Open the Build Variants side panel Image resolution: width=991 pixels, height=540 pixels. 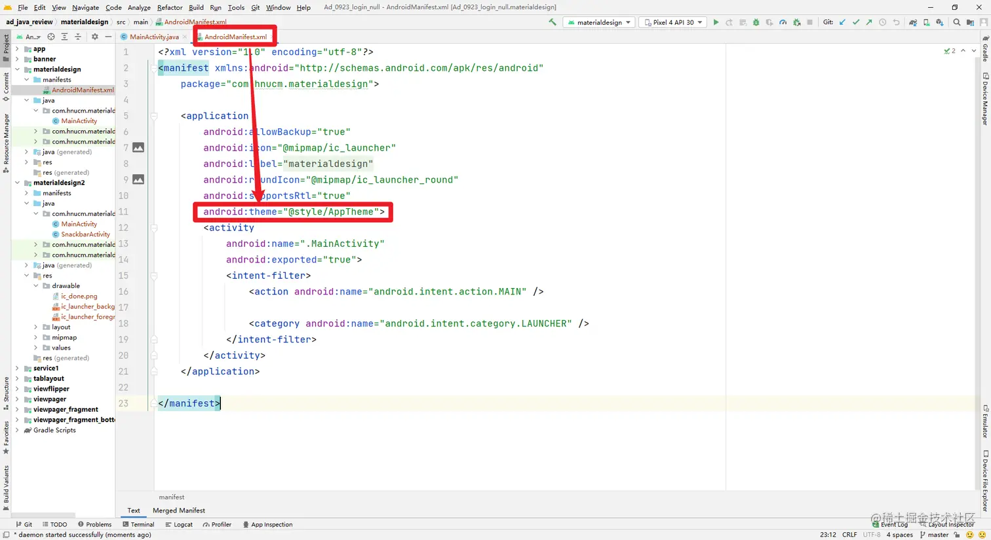(x=6, y=488)
